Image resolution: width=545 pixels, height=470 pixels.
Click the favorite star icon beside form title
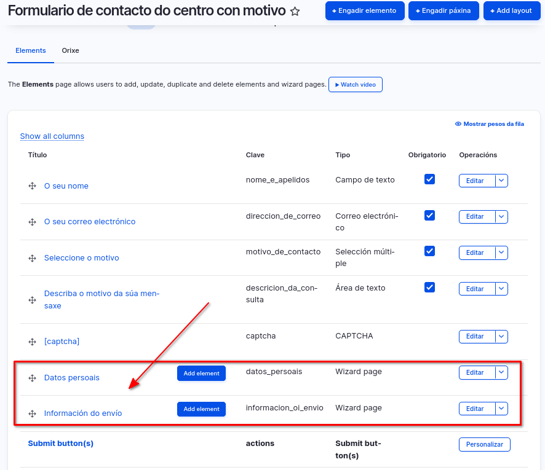[x=295, y=12]
